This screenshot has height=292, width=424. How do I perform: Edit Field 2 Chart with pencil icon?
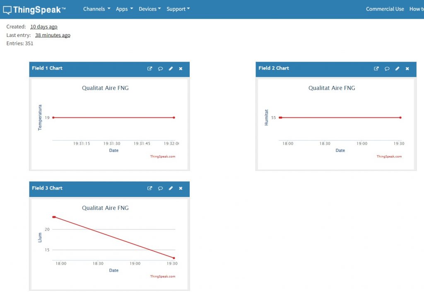point(397,69)
